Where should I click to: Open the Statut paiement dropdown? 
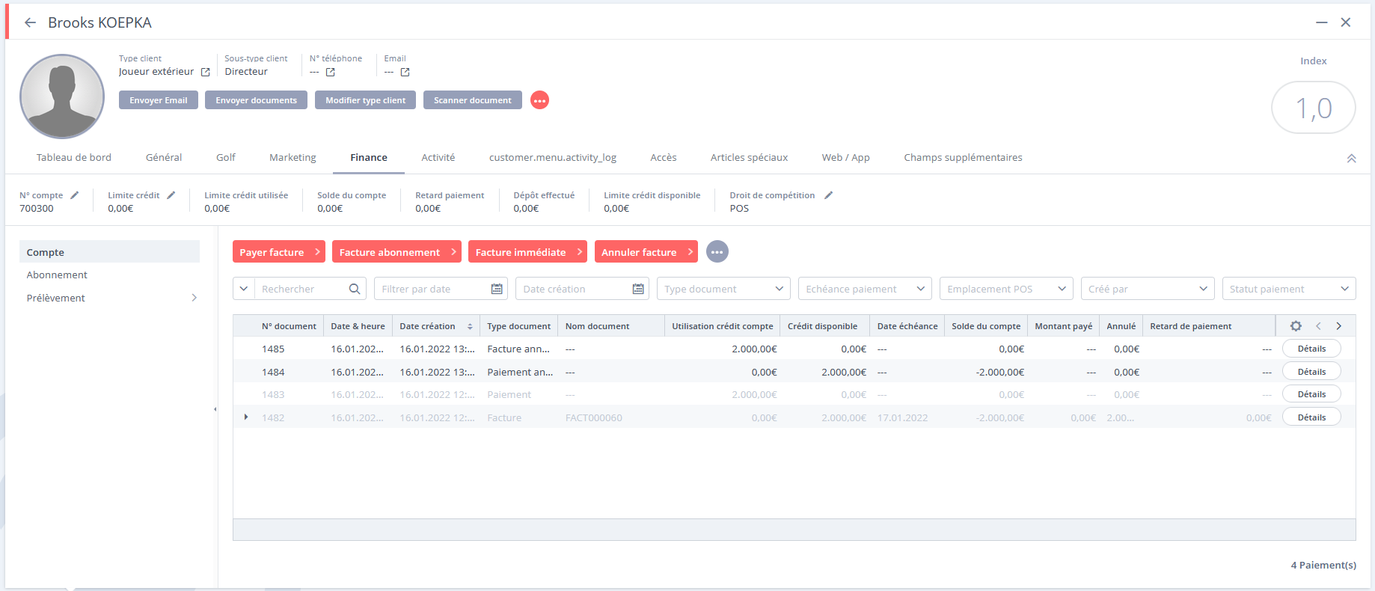pyautogui.click(x=1289, y=289)
